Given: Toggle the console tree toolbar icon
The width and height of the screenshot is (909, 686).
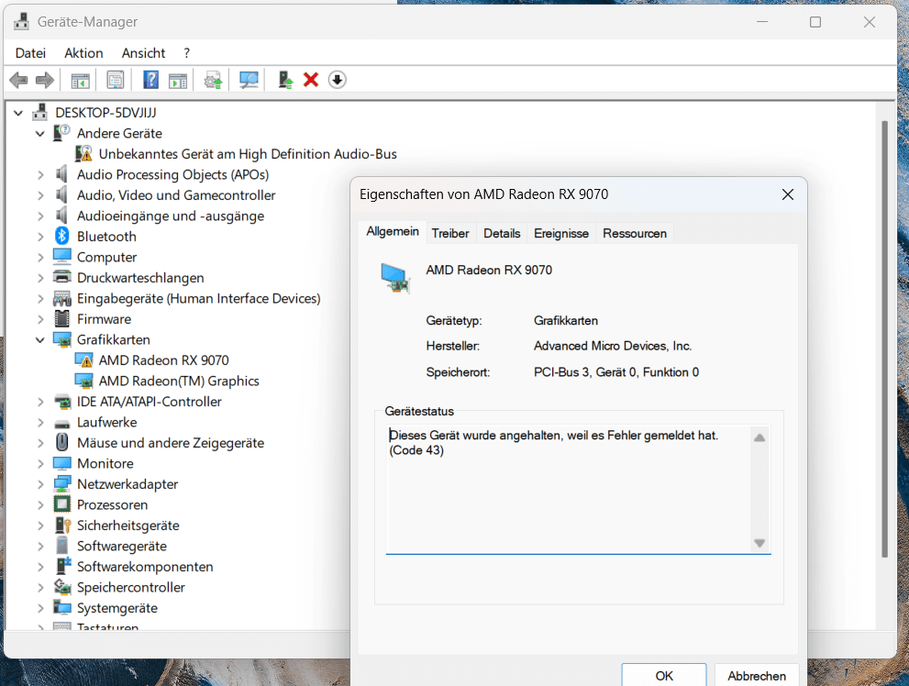Looking at the screenshot, I should (x=80, y=80).
